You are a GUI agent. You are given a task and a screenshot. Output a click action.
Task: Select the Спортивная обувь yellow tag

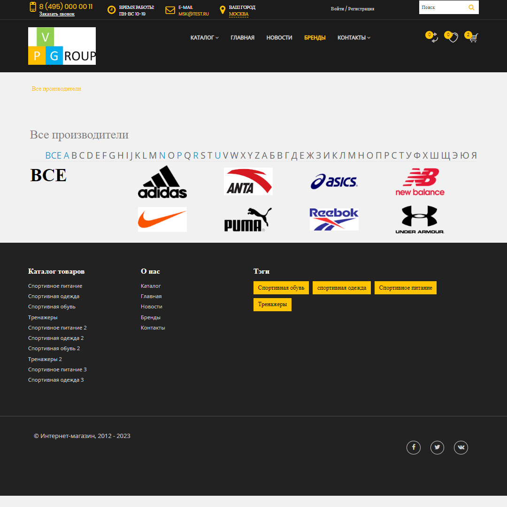(281, 288)
